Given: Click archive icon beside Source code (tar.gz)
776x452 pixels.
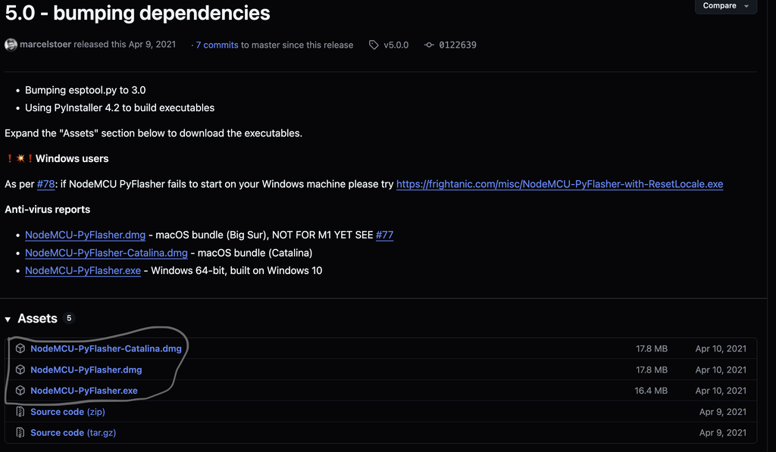Looking at the screenshot, I should point(20,433).
